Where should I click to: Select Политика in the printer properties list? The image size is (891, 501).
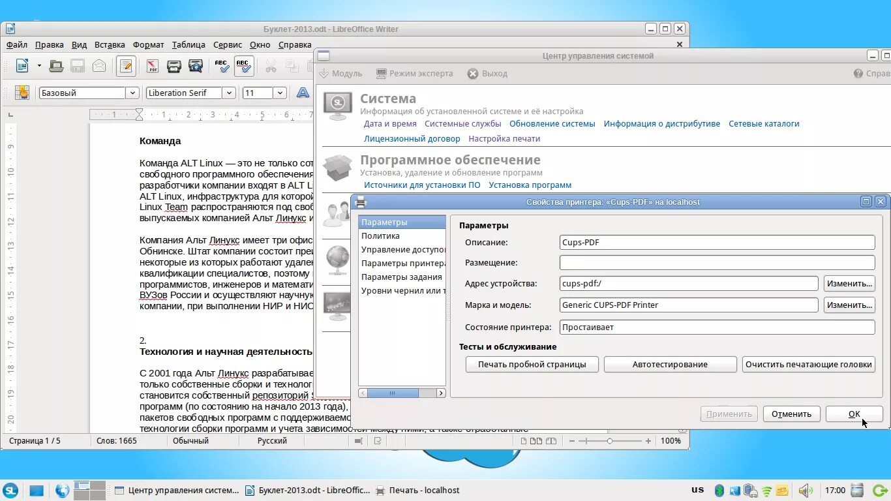[x=402, y=236]
